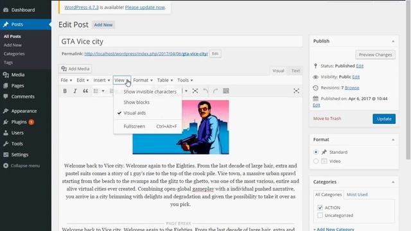Image resolution: width=411 pixels, height=231 pixels.
Task: Insert a blockquote with the quote icon
Action: pos(85,91)
